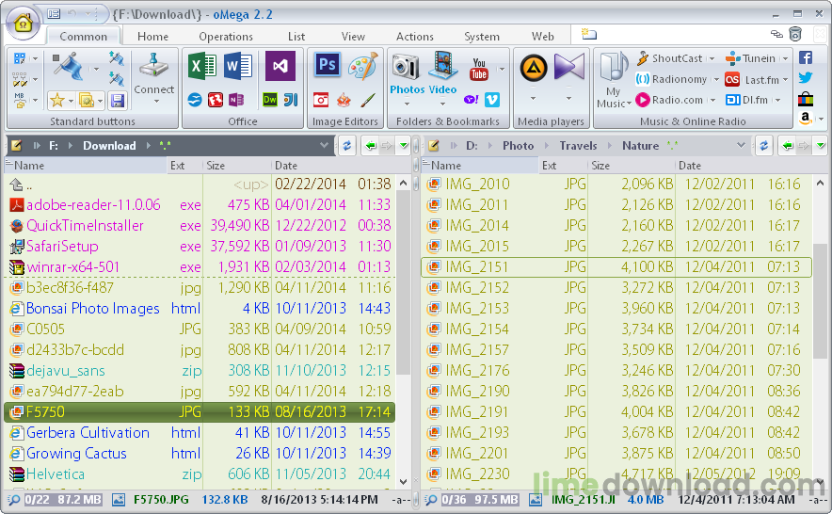Click Travels in the right breadcrumb path
The height and width of the screenshot is (514, 832).
coord(578,146)
